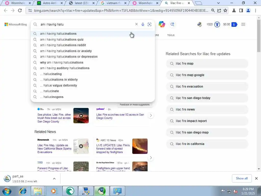Open Chrome profile avatar icon
Image resolution: width=261 pixels, height=196 pixels.
(x=248, y=10)
